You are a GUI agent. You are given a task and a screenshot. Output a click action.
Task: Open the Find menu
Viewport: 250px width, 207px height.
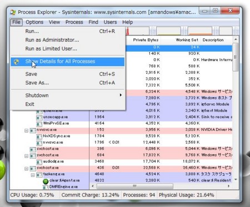(93, 22)
